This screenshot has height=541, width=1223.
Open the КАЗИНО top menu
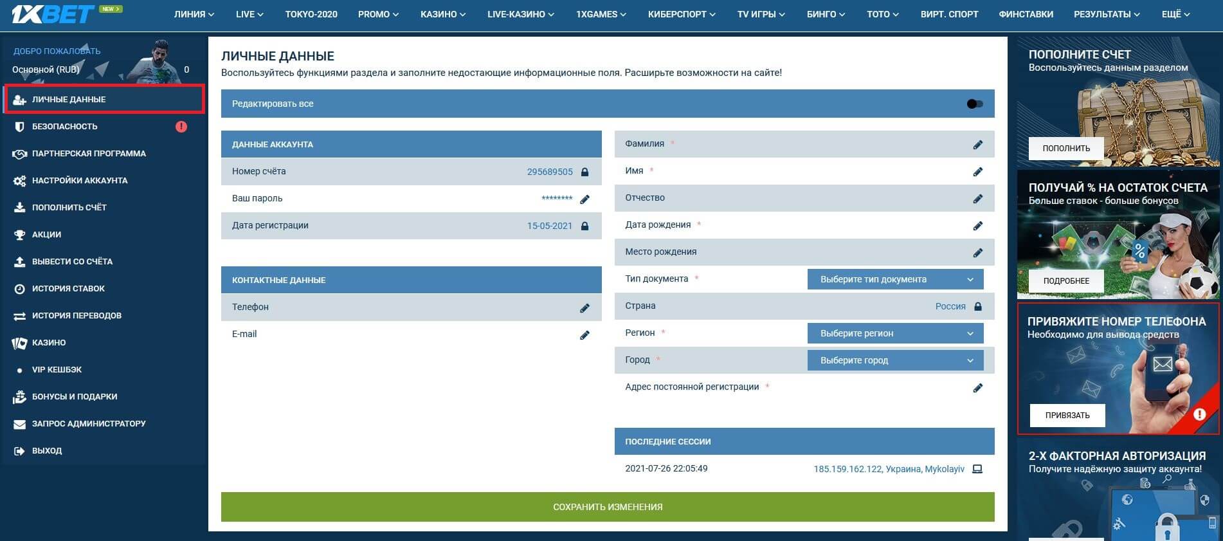pos(442,14)
